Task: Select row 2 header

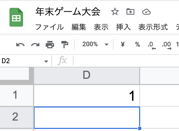Action: [x=17, y=117]
